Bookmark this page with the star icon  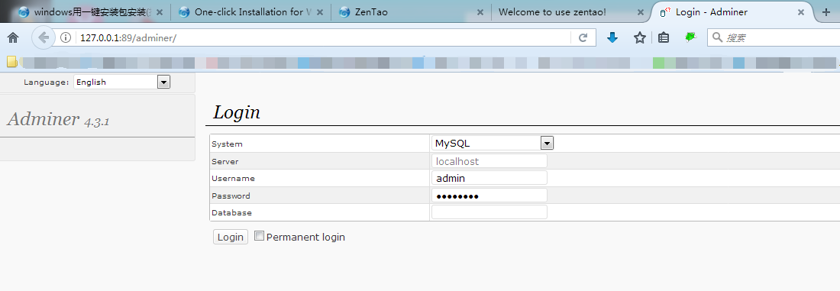click(x=640, y=37)
